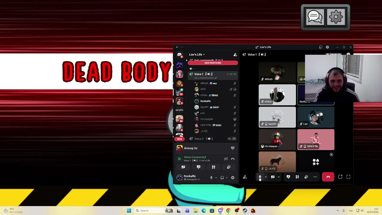Jump to the NEW MENTIONS banner

click(x=213, y=63)
